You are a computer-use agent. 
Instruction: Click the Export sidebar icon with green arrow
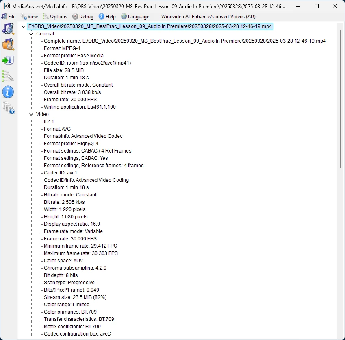[x=8, y=60]
